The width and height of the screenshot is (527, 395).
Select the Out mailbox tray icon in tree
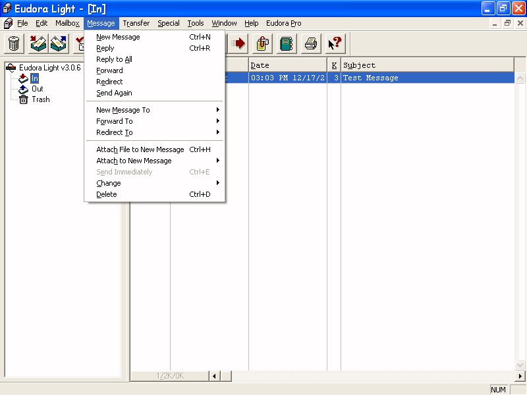pyautogui.click(x=23, y=89)
